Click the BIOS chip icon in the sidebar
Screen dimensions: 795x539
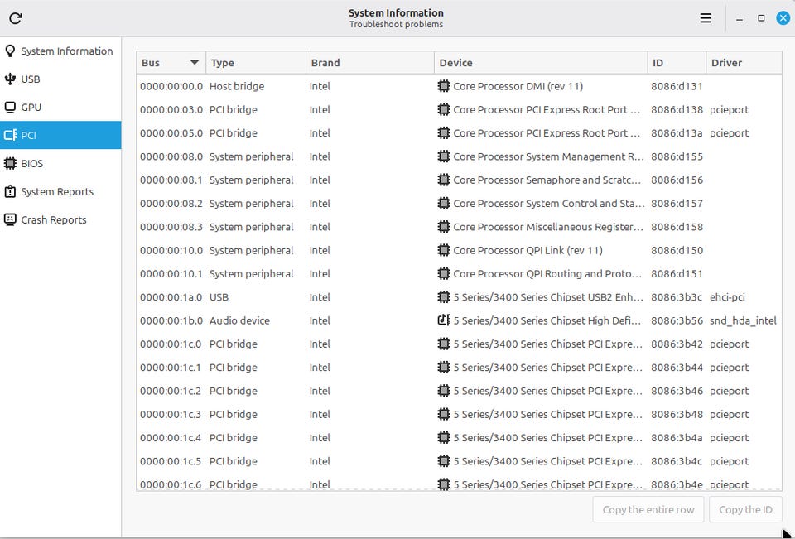pos(10,164)
